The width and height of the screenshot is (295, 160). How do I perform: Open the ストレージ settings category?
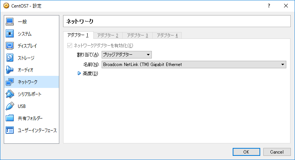(31, 58)
